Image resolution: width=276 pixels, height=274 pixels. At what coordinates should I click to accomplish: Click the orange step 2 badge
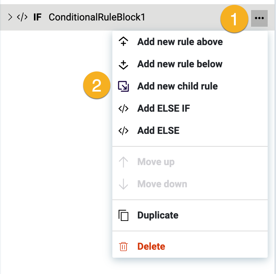tap(97, 85)
